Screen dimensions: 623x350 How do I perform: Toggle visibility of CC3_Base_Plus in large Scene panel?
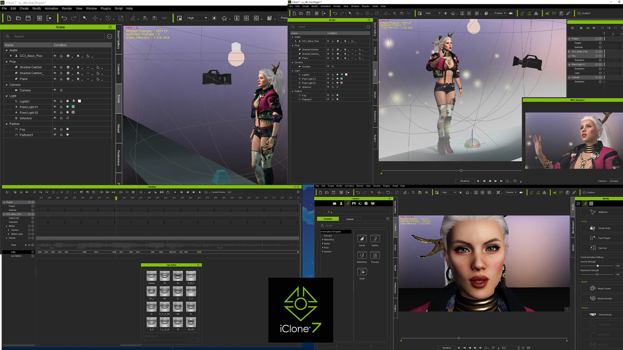(x=55, y=56)
